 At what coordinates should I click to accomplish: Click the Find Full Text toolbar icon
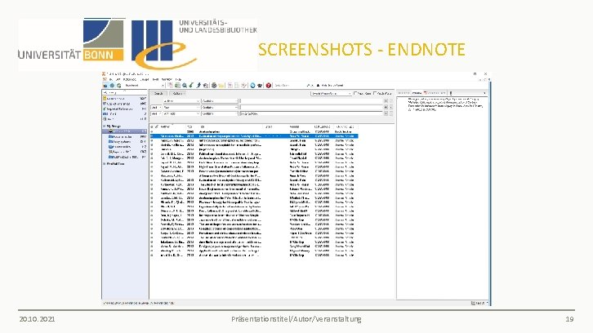pos(205,86)
